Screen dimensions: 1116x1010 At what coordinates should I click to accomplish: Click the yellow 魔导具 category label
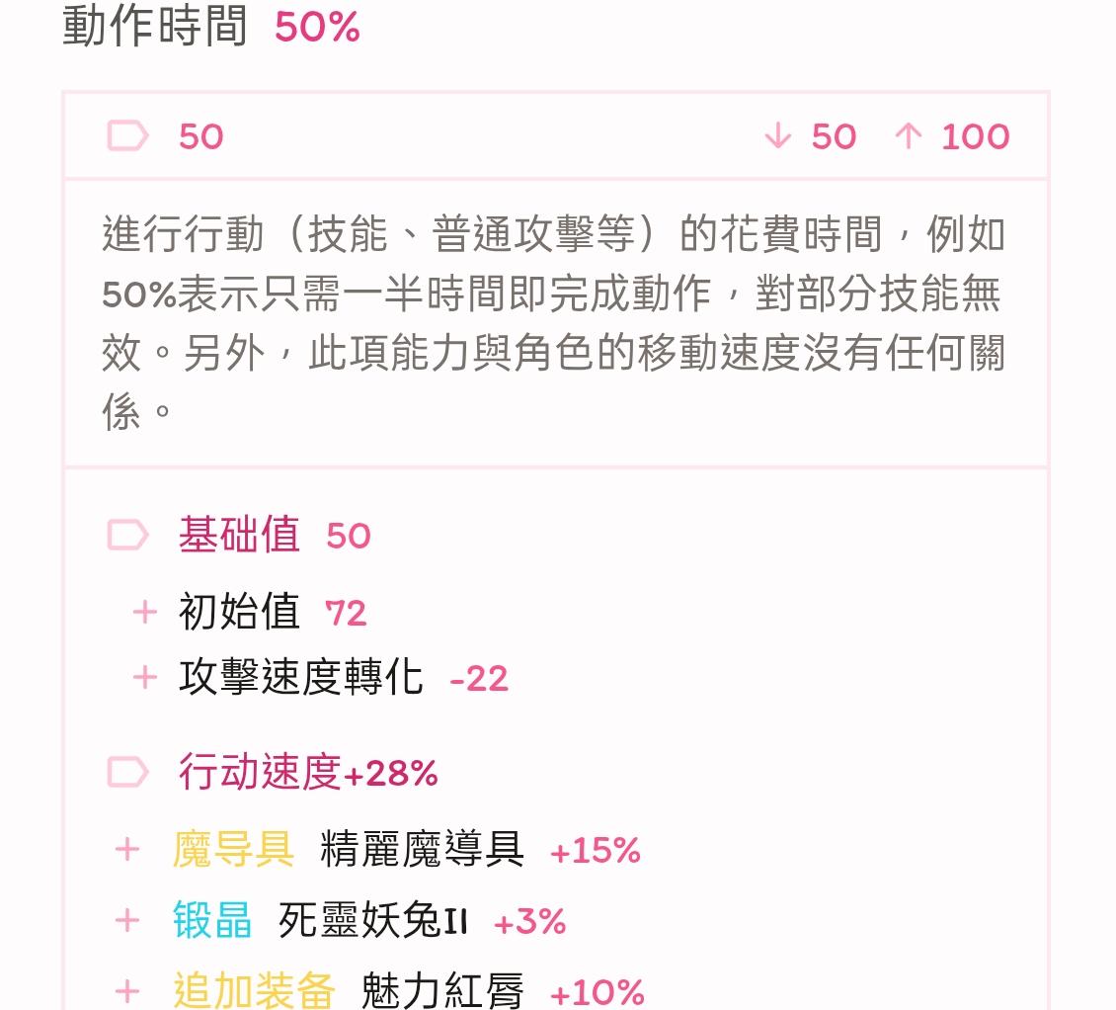[x=233, y=850]
